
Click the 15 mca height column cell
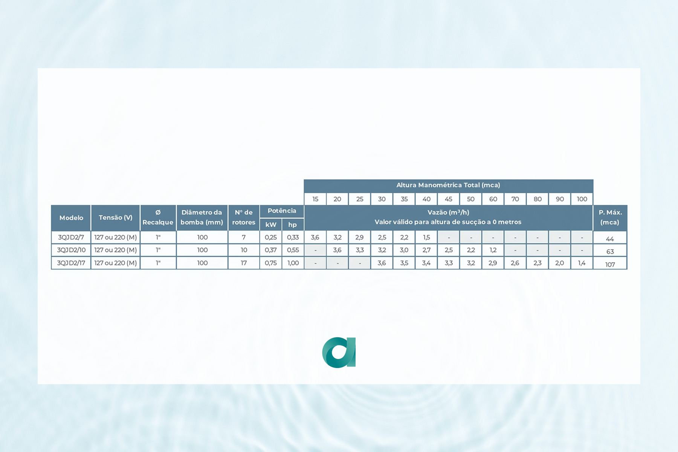pyautogui.click(x=315, y=199)
